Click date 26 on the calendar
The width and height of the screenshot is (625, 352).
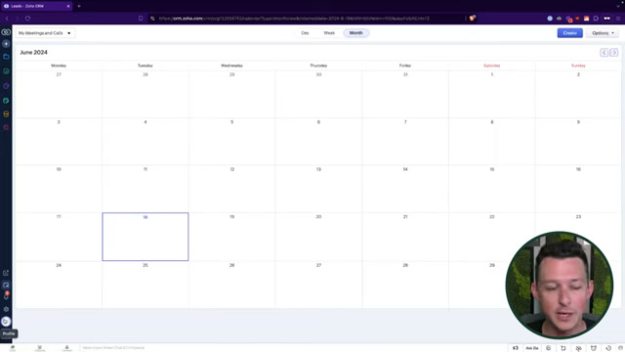coord(232,265)
